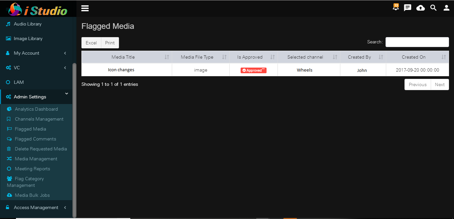Click the Channels Management bookmark icon
The image size is (454, 219).
tap(9, 119)
